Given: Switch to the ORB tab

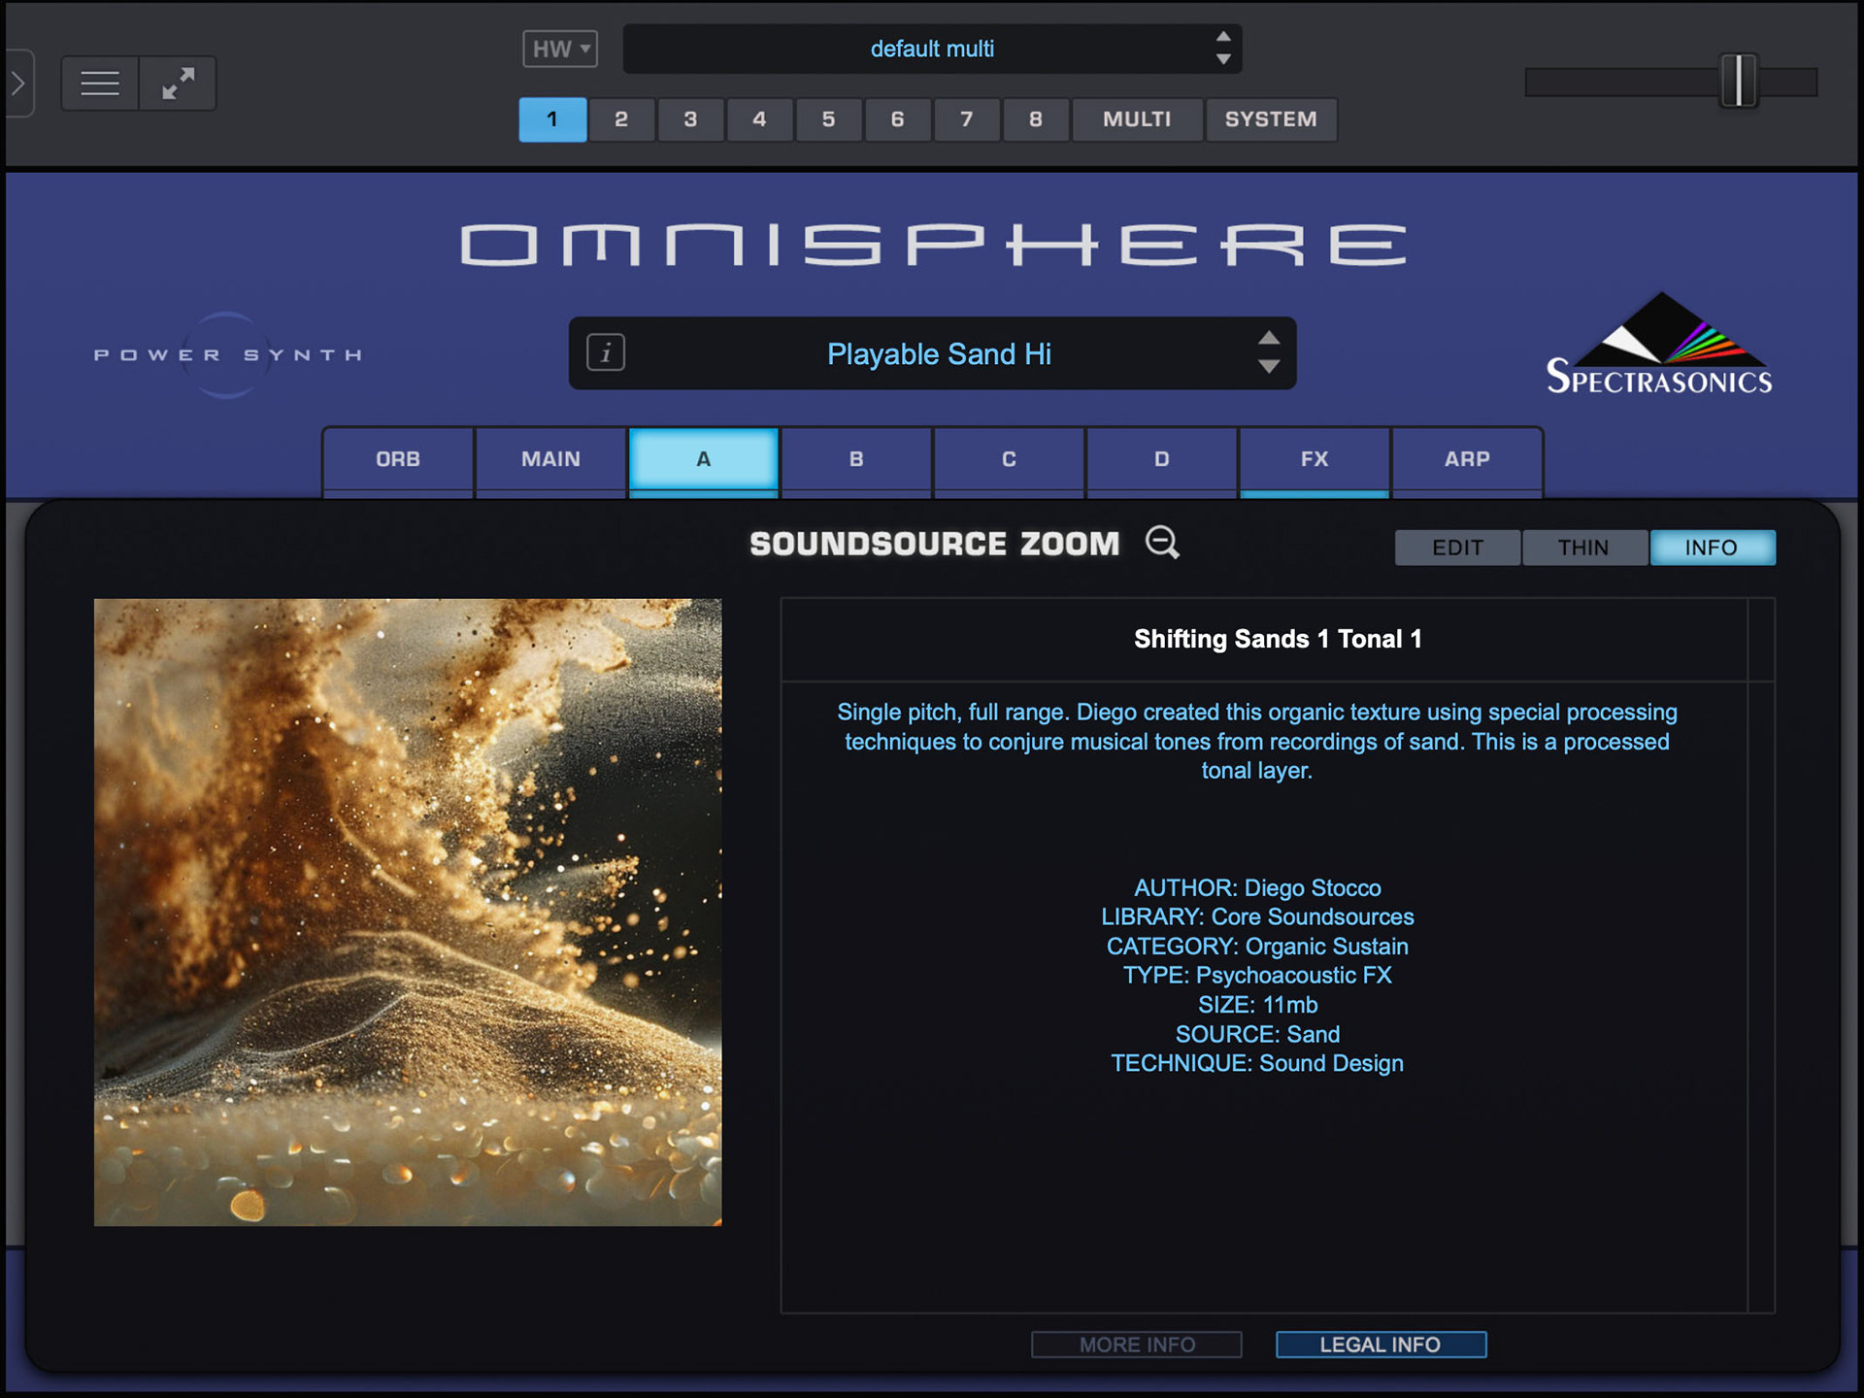Looking at the screenshot, I should pos(398,459).
